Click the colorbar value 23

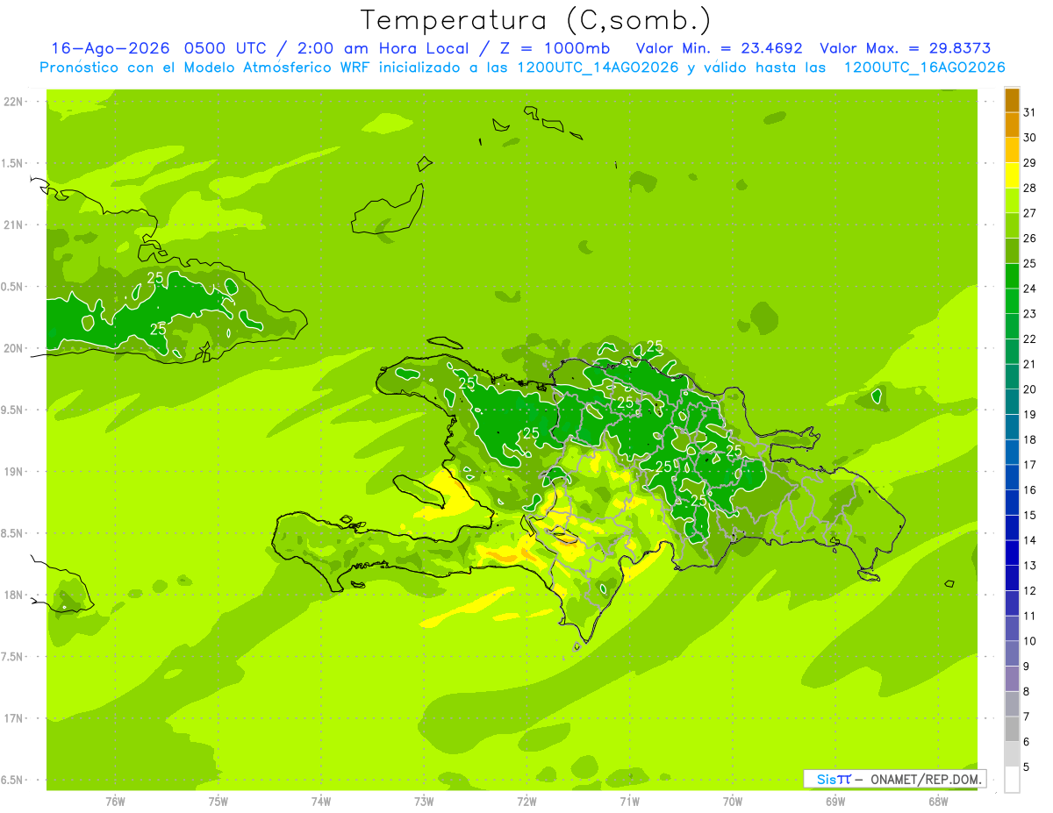point(1030,314)
